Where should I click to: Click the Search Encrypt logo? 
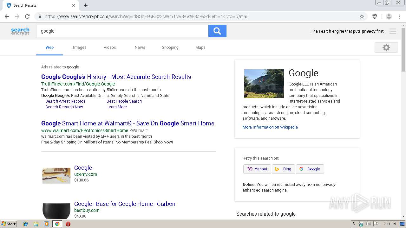point(20,31)
